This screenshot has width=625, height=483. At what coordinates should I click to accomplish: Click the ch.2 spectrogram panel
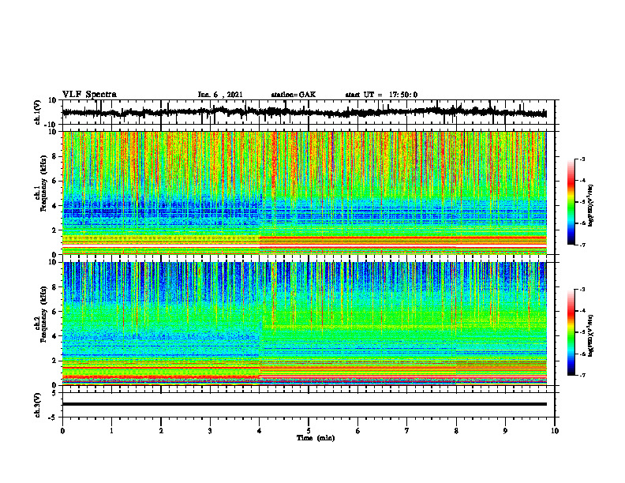[x=305, y=324]
